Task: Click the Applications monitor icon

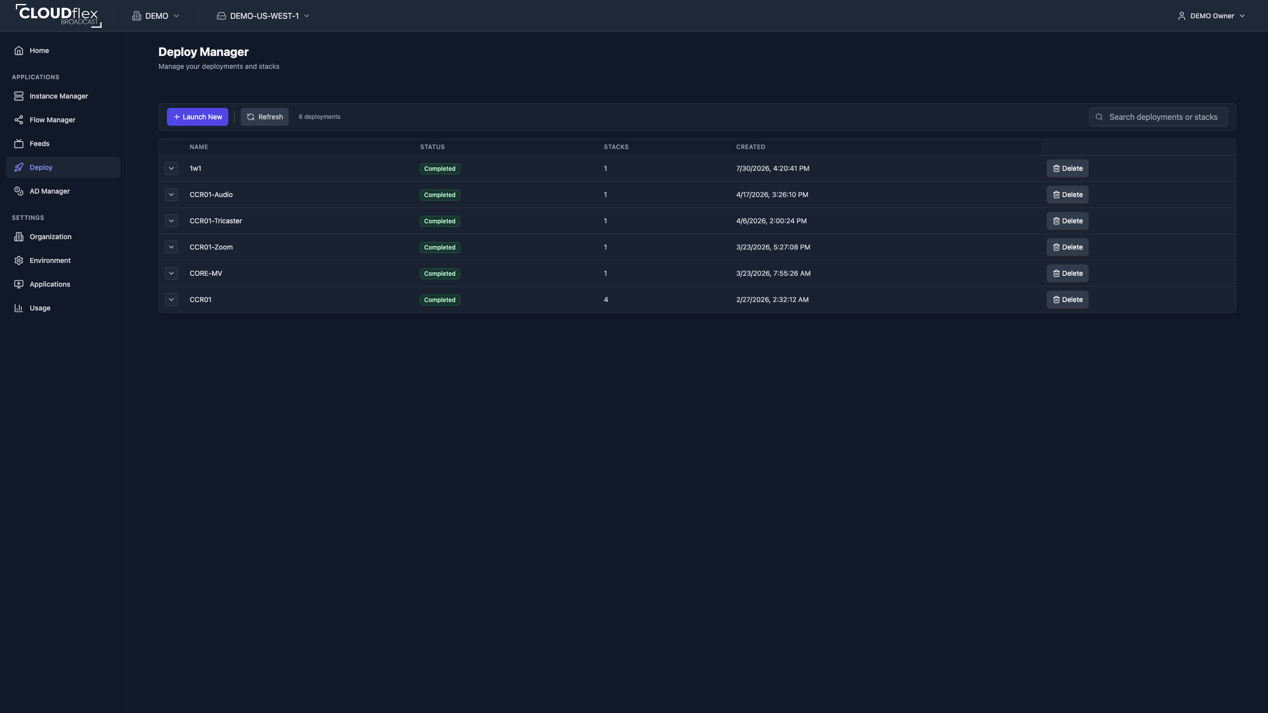Action: 19,284
